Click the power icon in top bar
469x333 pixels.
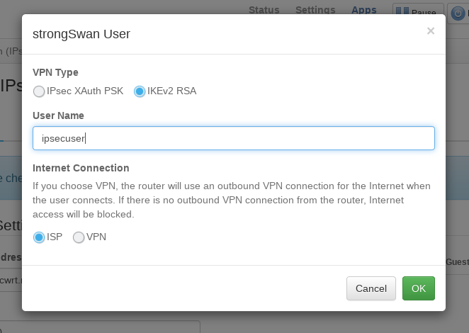pos(458,12)
